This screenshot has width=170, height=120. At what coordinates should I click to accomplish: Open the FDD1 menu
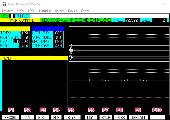point(21,11)
